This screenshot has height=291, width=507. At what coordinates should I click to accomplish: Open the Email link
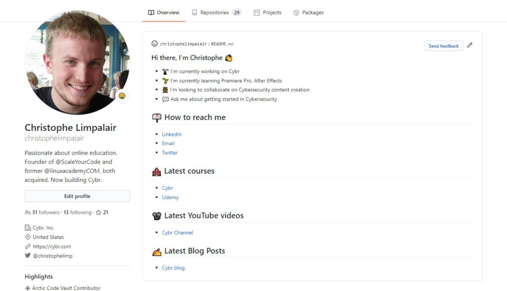pos(168,143)
